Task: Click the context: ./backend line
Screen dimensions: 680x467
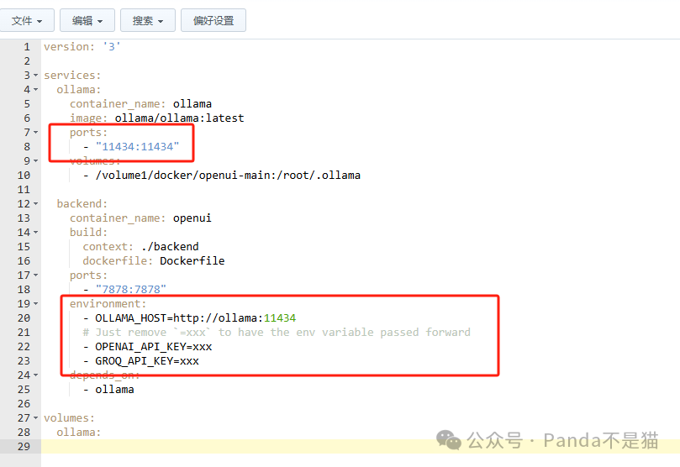Action: click(140, 247)
